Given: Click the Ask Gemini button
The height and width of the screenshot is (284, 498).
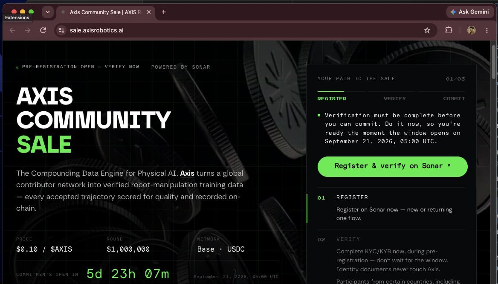Looking at the screenshot, I should 470,12.
